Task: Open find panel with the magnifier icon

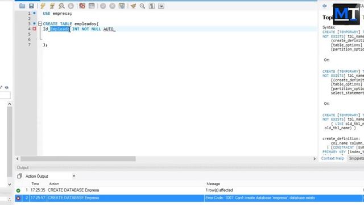Action: click(x=142, y=6)
